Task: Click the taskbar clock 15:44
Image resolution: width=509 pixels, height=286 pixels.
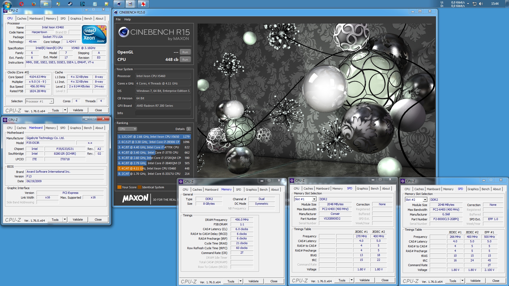Action: (x=495, y=4)
